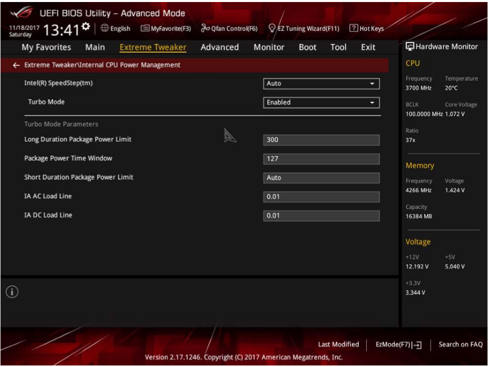Click the info circle icon
The height and width of the screenshot is (367, 488).
click(12, 292)
